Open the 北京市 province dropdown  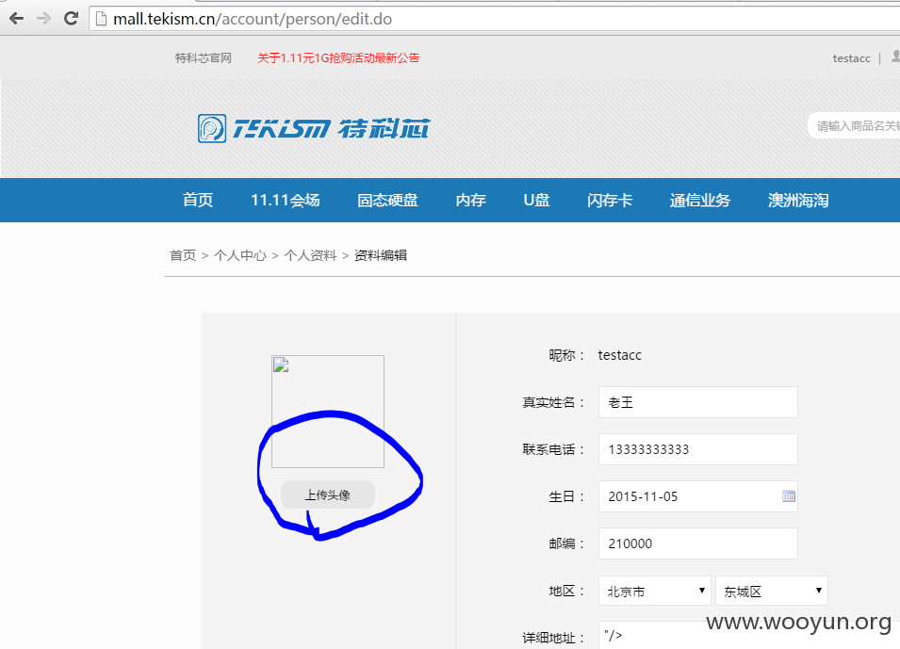pyautogui.click(x=655, y=591)
